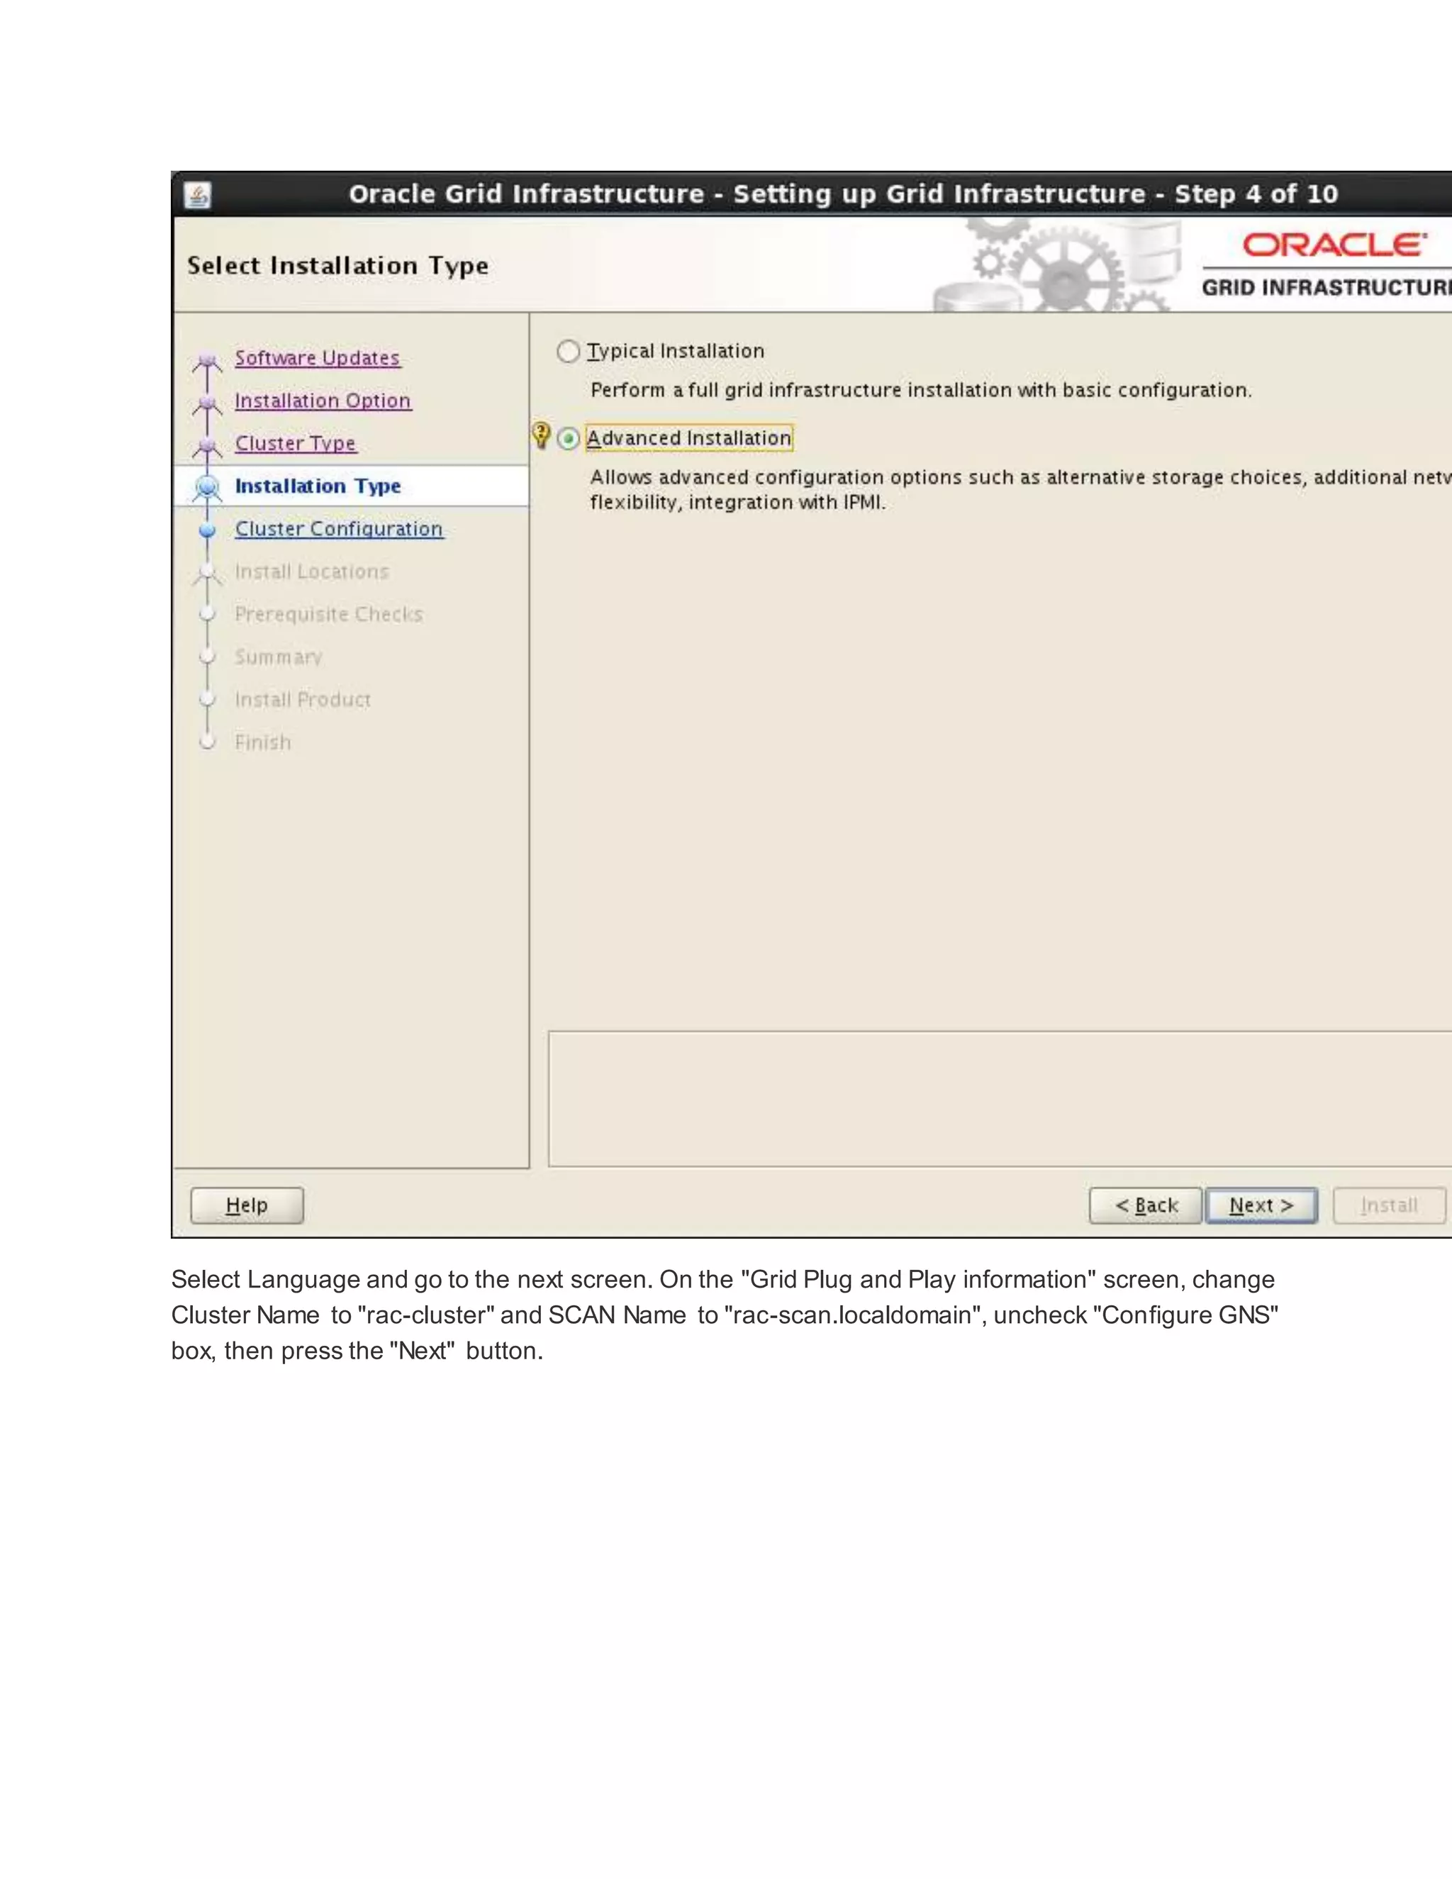Click the Help button
The image size is (1452, 1879).
(247, 1205)
